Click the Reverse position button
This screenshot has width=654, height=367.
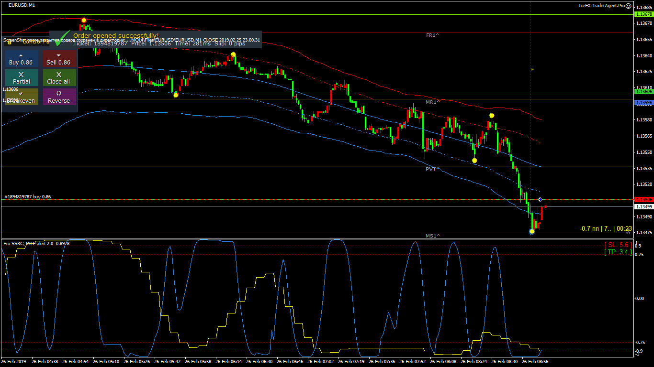point(59,97)
